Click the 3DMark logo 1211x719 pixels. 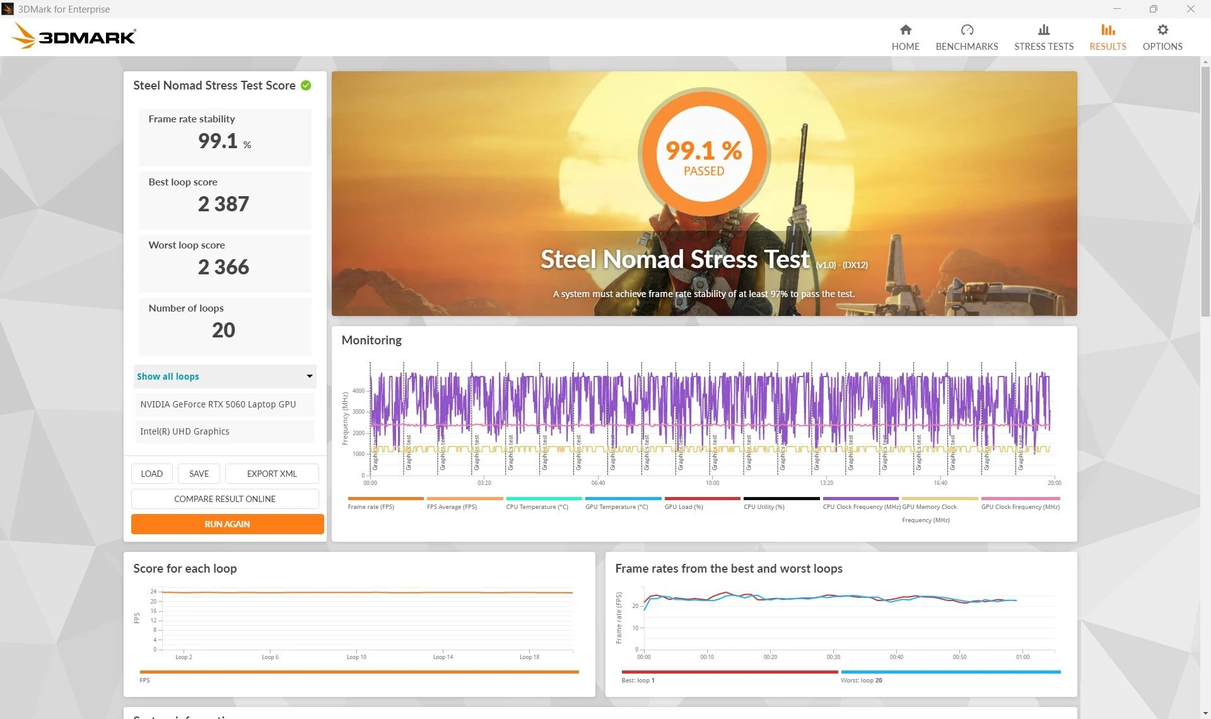click(x=74, y=37)
